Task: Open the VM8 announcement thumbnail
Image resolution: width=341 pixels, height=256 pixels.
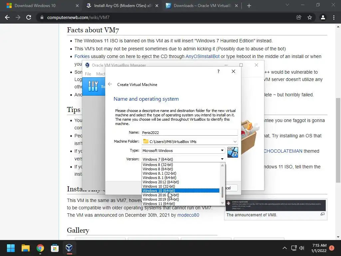Action: pyautogui.click(x=275, y=205)
